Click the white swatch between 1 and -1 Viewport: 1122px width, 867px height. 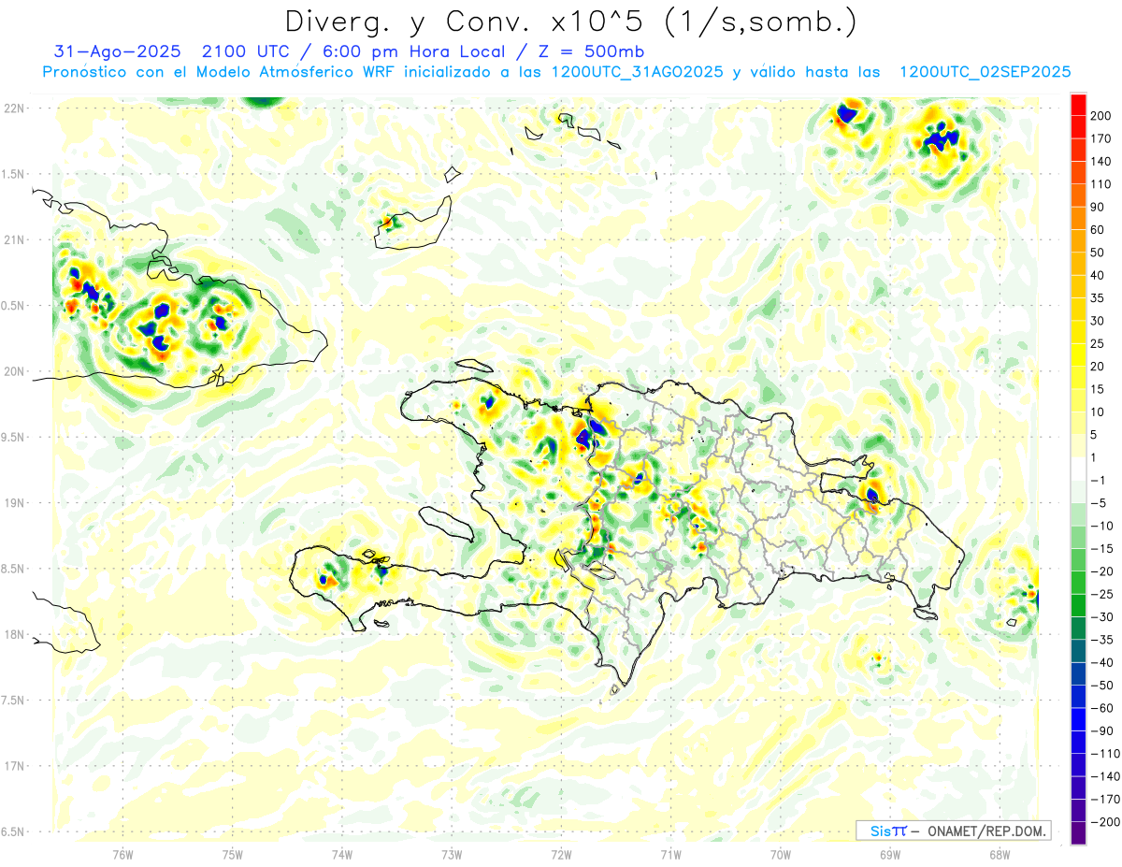tap(1079, 469)
